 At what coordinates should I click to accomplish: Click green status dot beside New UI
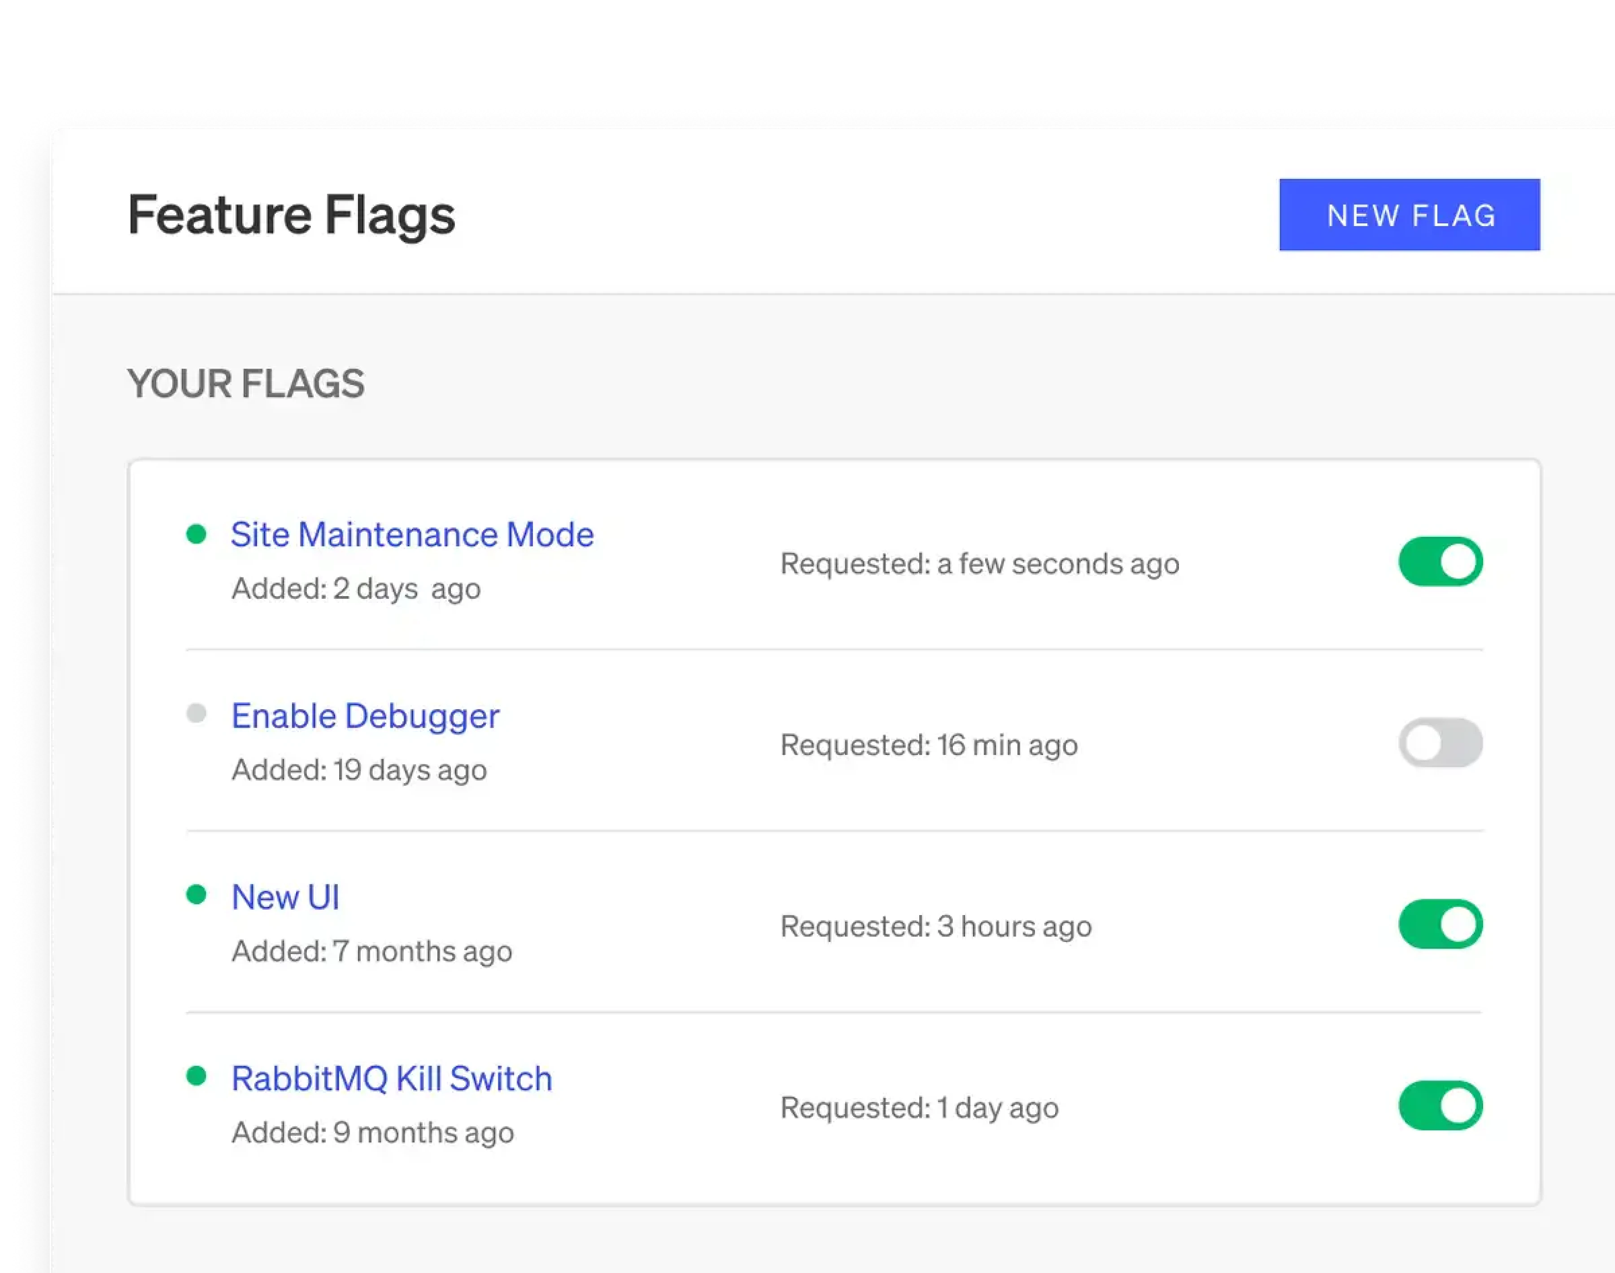(x=196, y=894)
